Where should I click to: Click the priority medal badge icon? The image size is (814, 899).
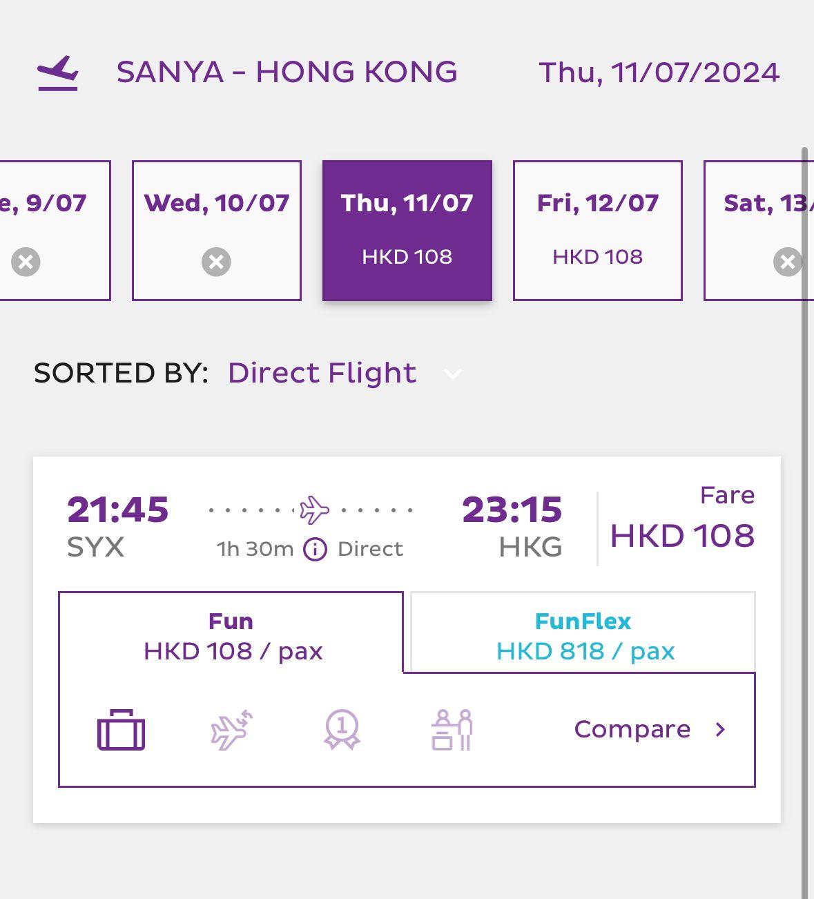coord(342,730)
